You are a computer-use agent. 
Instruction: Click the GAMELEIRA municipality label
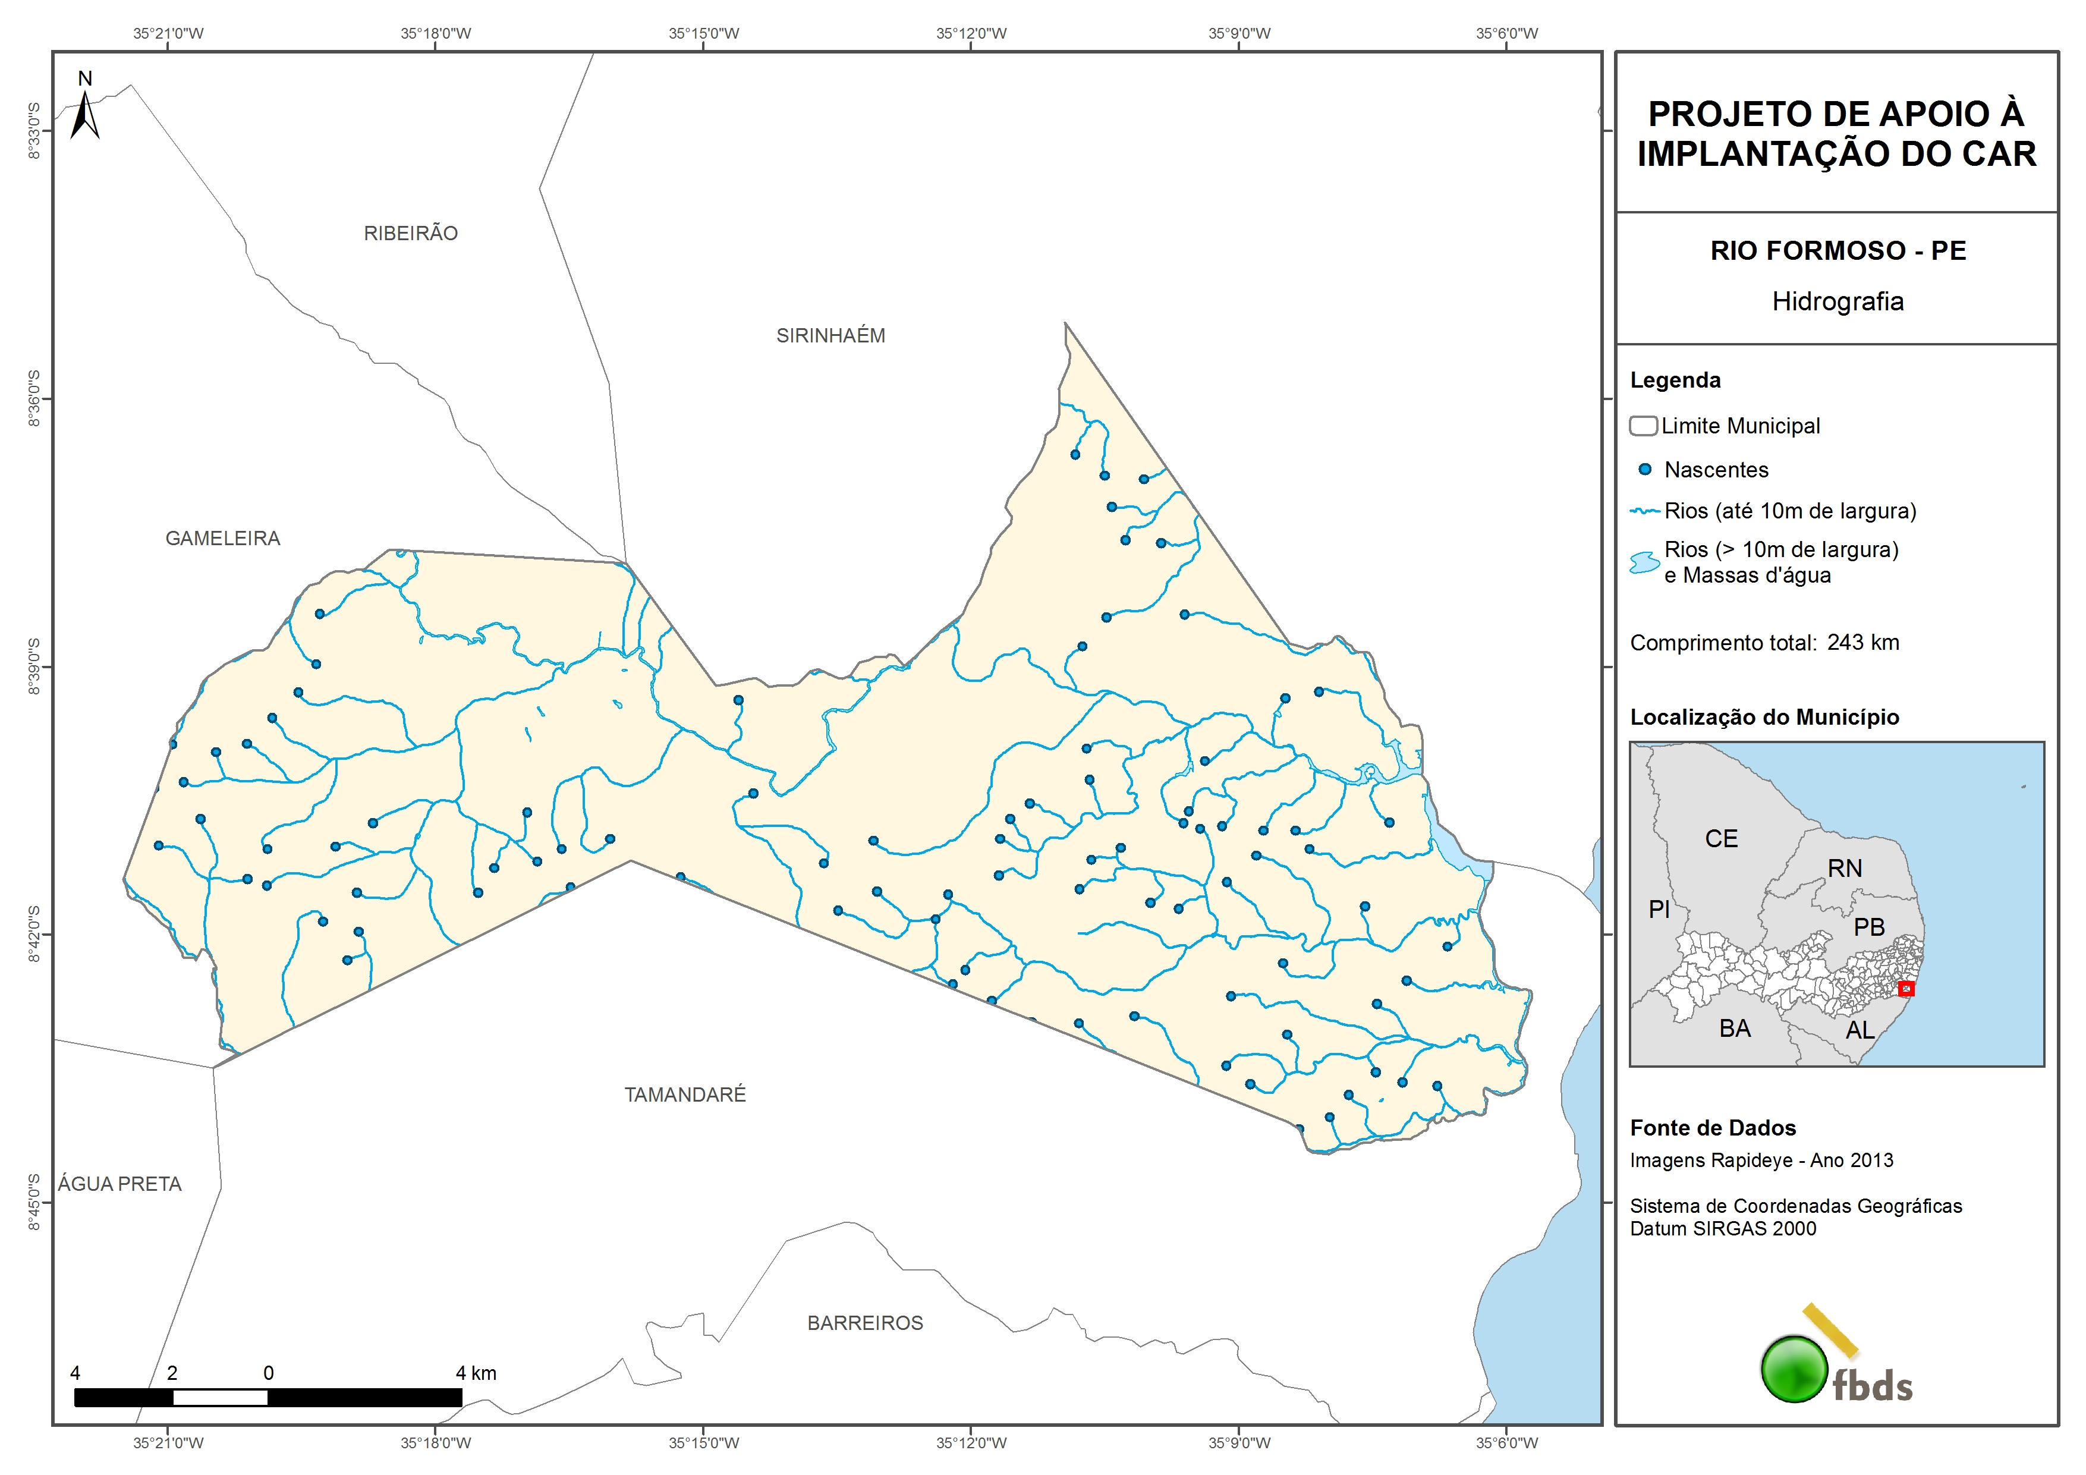[222, 539]
